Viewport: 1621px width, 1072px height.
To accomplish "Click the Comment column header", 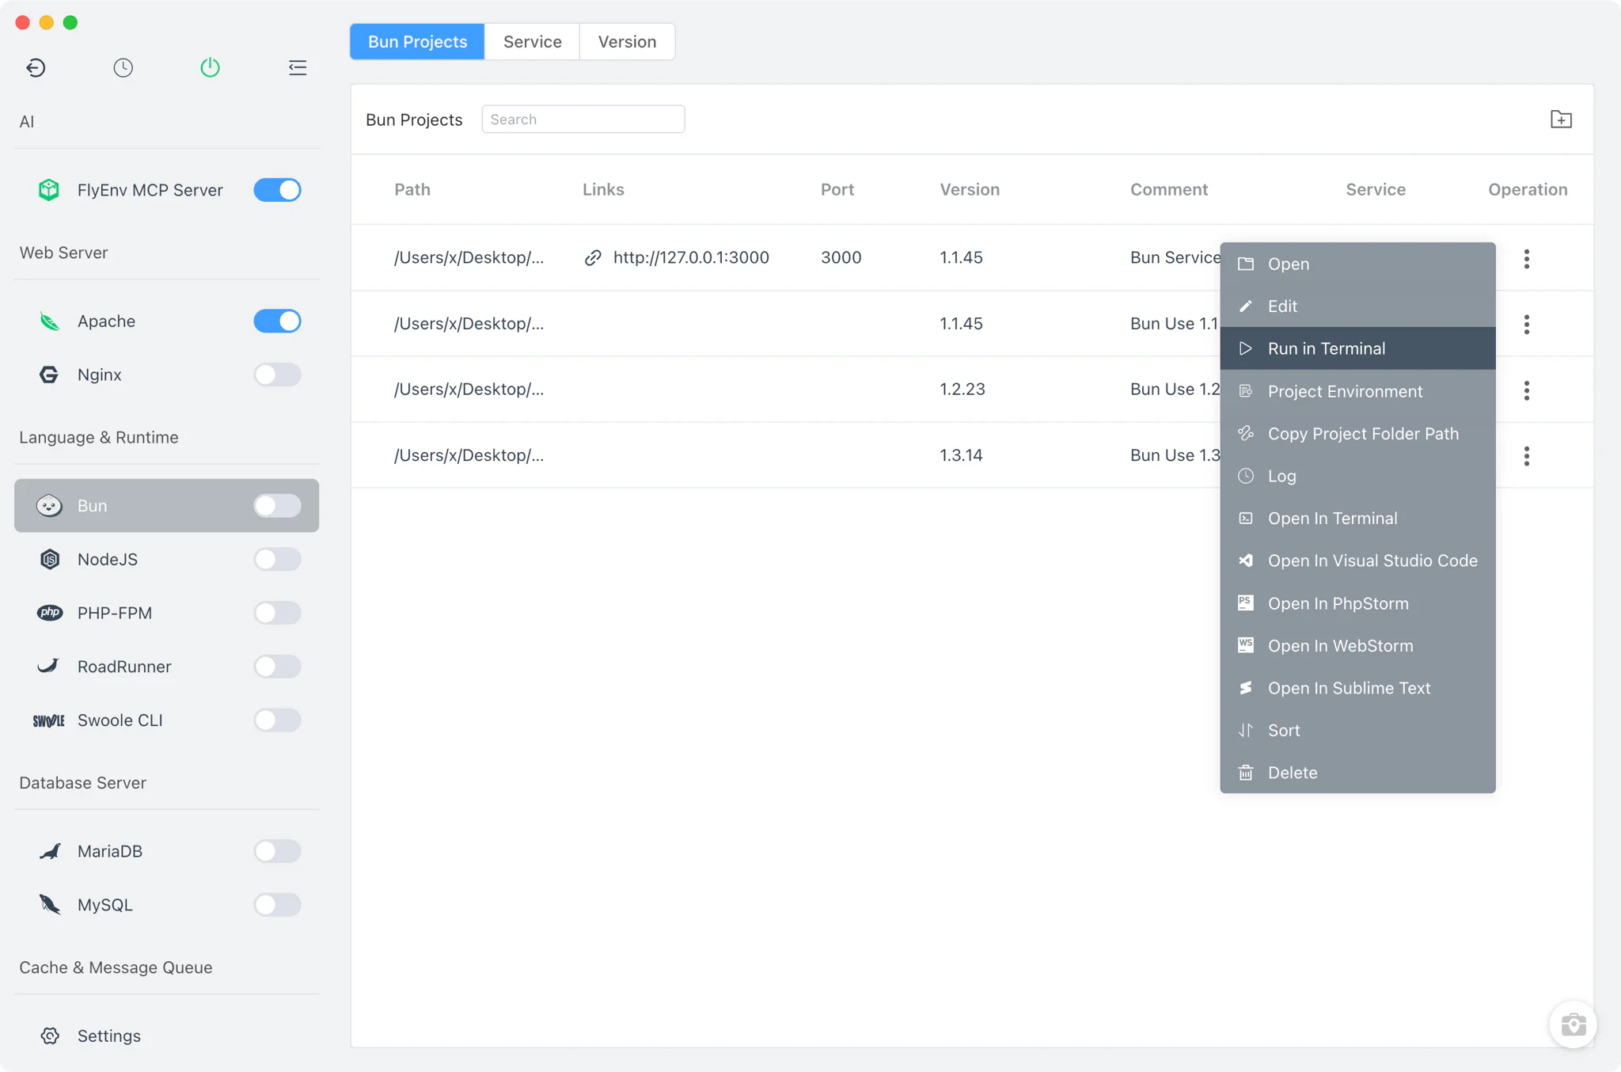I will point(1169,189).
